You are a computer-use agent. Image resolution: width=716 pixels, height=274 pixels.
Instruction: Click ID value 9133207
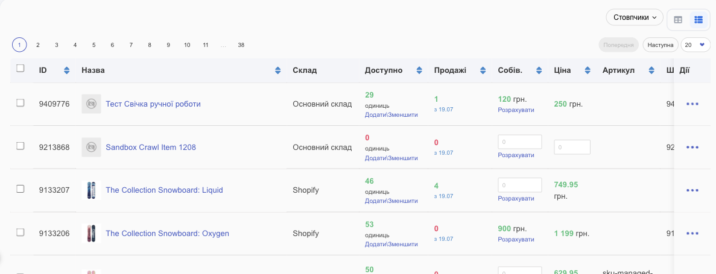(54, 190)
